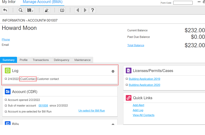Switch to the Transactions tab
The width and height of the screenshot is (205, 135).
40,60
